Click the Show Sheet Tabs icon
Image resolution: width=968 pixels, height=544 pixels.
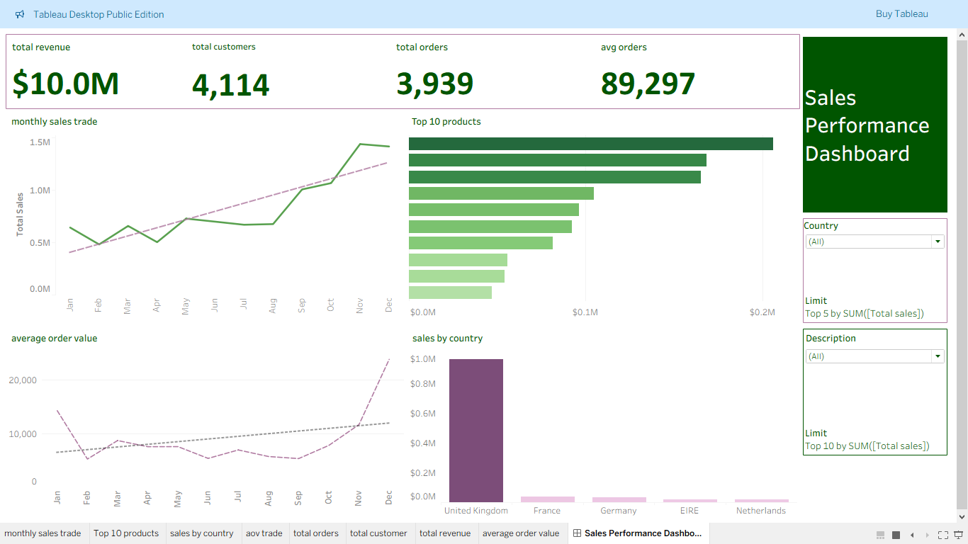click(896, 535)
